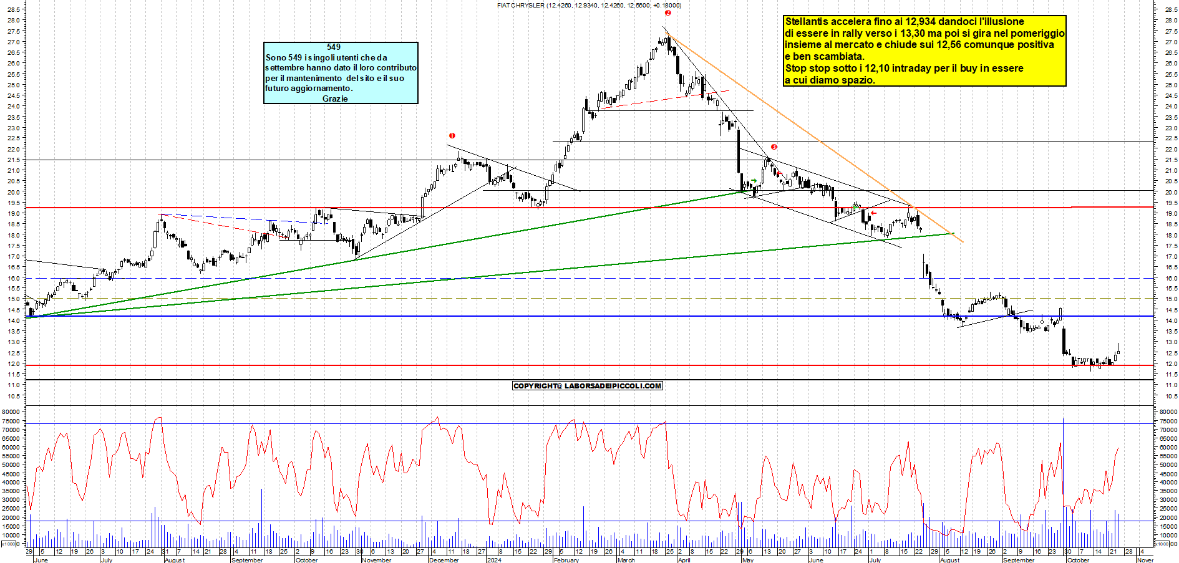1179x563 pixels.
Task: Click 19.0 on the right price axis
Action: pos(1170,213)
